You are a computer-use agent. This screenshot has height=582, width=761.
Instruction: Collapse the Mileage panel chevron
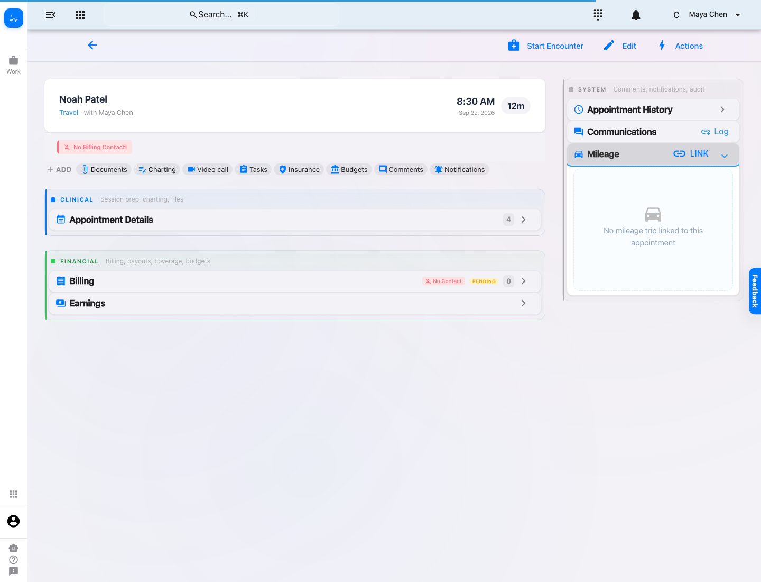click(x=725, y=156)
